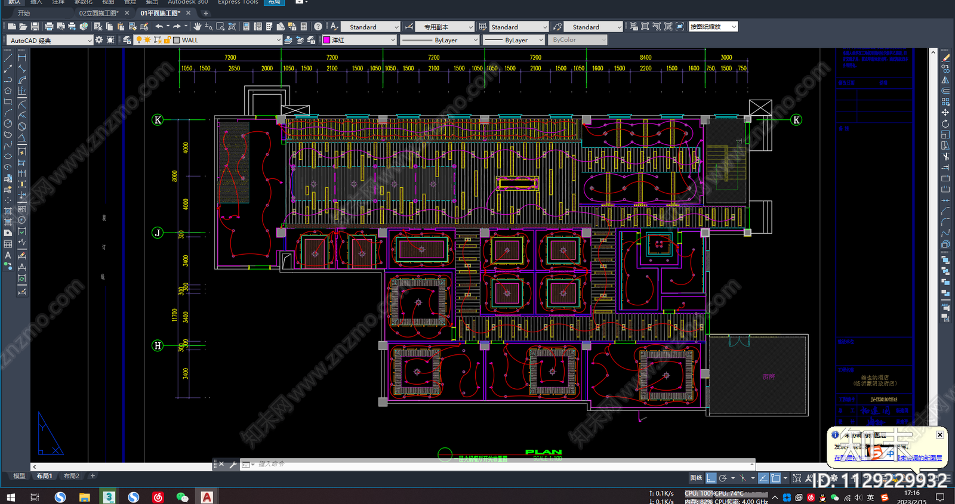Screen dimensions: 955x504
Task: Add a new layout with plus button
Action: coord(93,476)
